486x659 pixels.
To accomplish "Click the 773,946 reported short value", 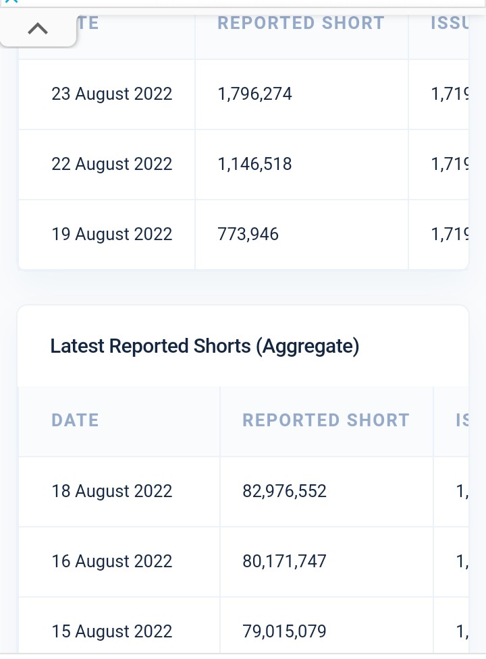I will pyautogui.click(x=248, y=234).
